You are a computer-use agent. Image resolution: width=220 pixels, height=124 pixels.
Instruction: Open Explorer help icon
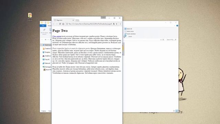177,25
